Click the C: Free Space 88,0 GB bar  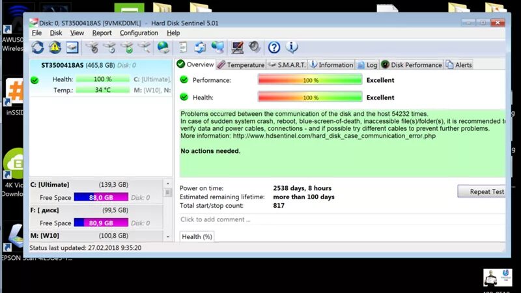101,197
